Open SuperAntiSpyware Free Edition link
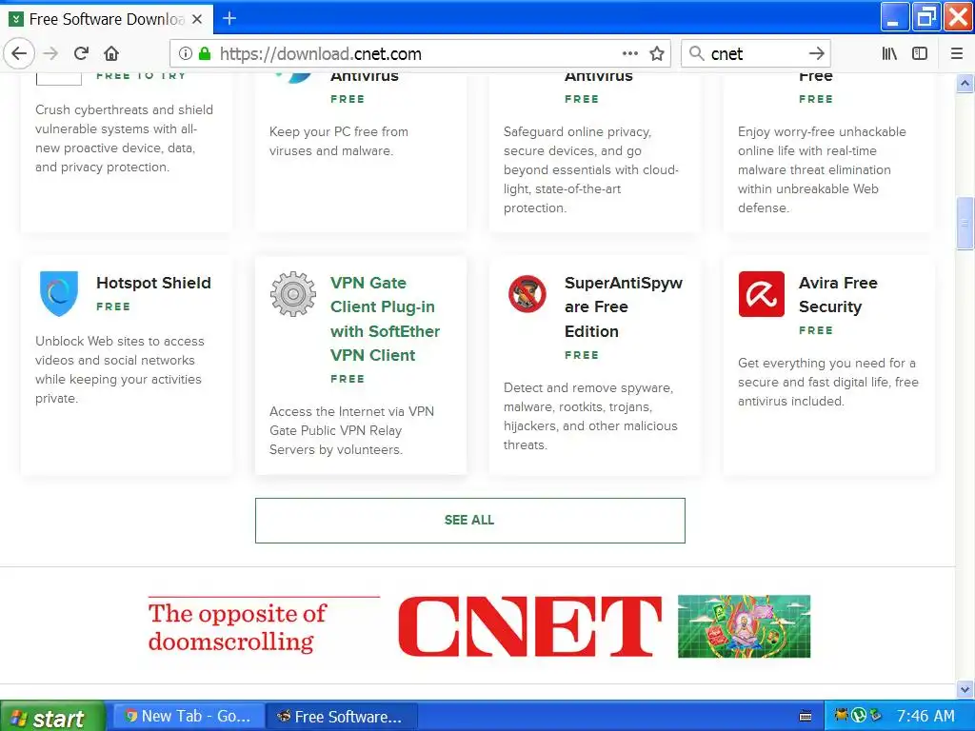 (x=624, y=307)
